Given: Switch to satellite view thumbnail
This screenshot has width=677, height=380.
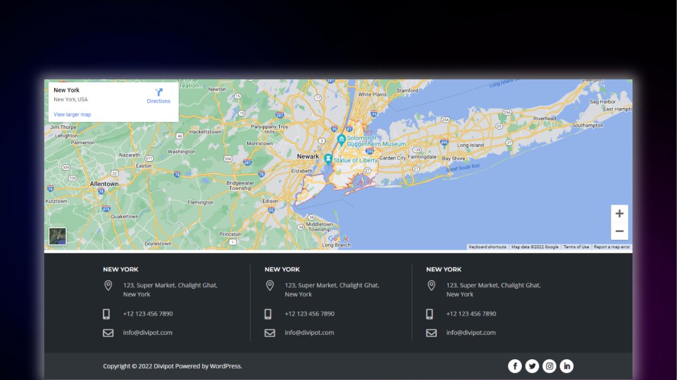Looking at the screenshot, I should tap(58, 236).
